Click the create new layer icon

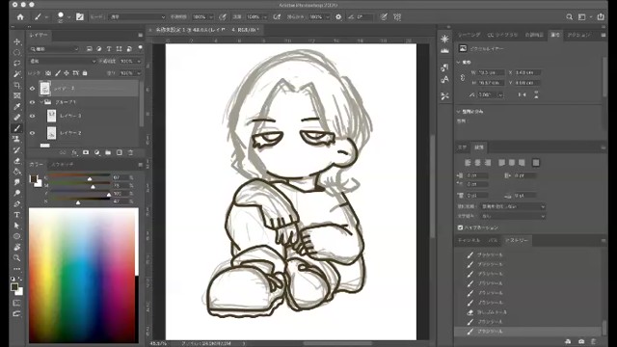pyautogui.click(x=120, y=152)
